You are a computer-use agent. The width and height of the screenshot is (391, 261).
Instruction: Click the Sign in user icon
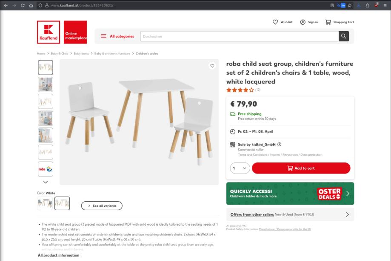(303, 22)
